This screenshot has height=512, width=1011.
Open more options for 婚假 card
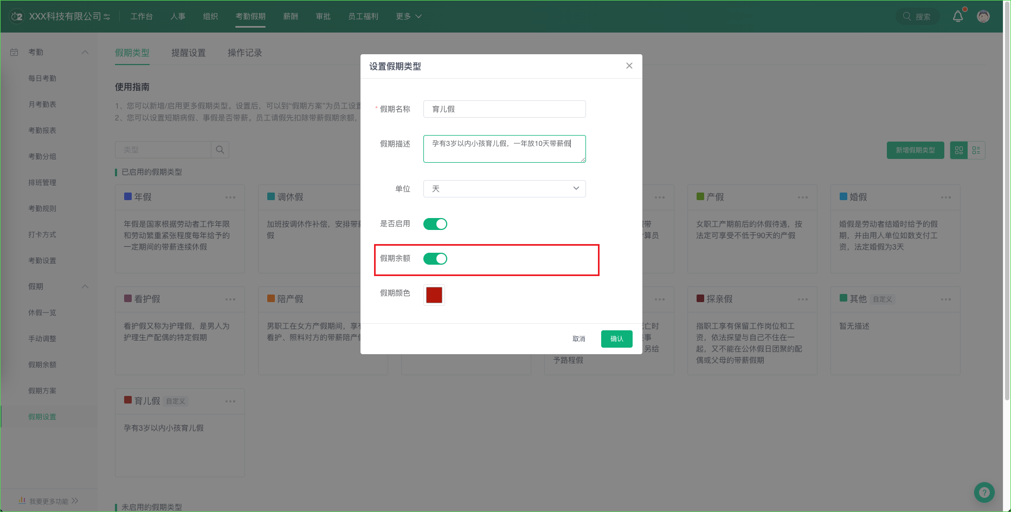946,197
